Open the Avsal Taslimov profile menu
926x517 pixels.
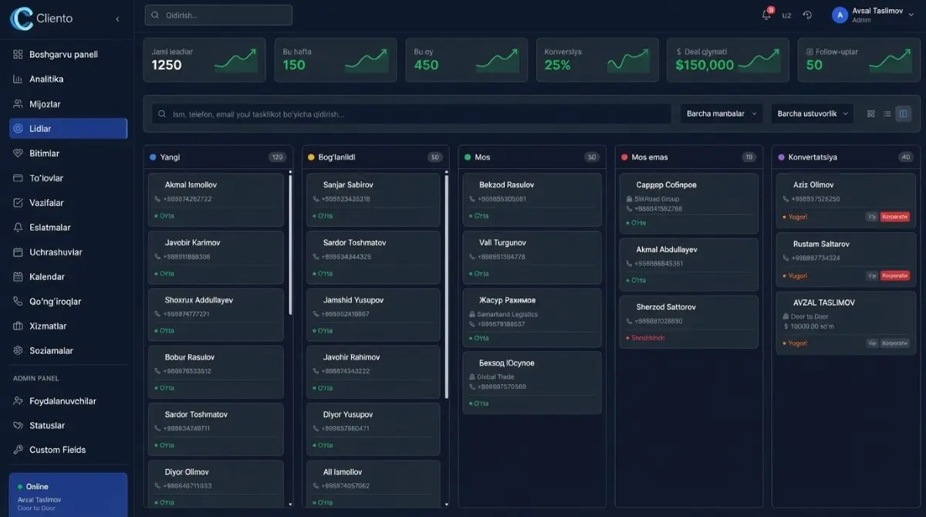click(864, 13)
